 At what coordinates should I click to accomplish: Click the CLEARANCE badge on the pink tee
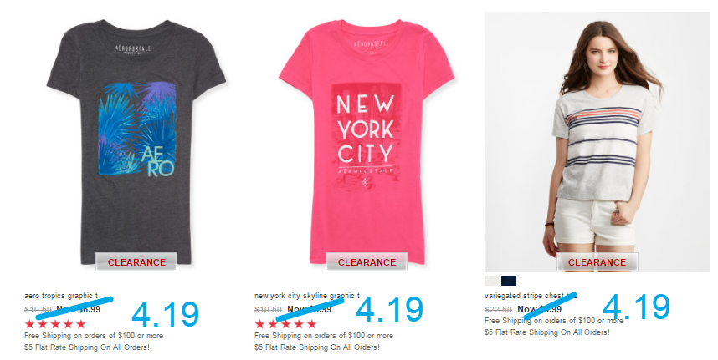[x=367, y=262]
